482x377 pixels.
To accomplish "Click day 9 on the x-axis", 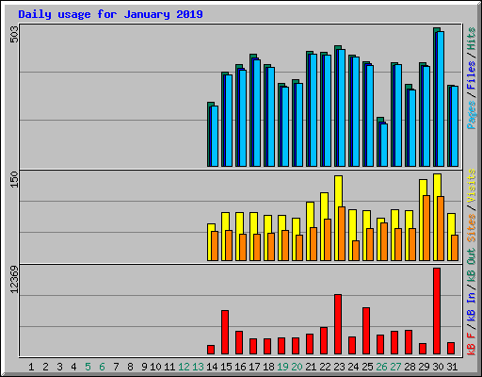I will click(x=144, y=367).
